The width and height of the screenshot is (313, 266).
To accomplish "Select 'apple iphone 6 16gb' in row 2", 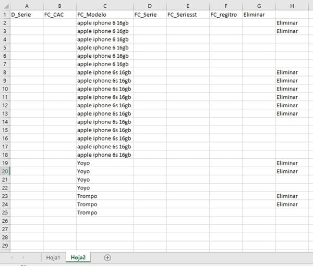I will (x=105, y=23).
